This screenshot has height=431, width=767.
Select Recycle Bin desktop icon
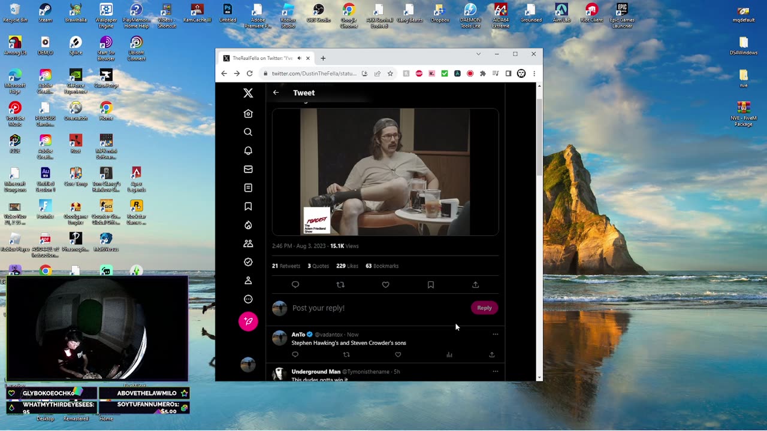point(15,13)
